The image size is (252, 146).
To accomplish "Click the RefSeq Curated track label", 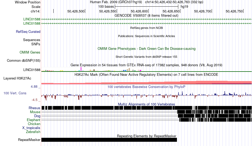I will click(x=28, y=32).
